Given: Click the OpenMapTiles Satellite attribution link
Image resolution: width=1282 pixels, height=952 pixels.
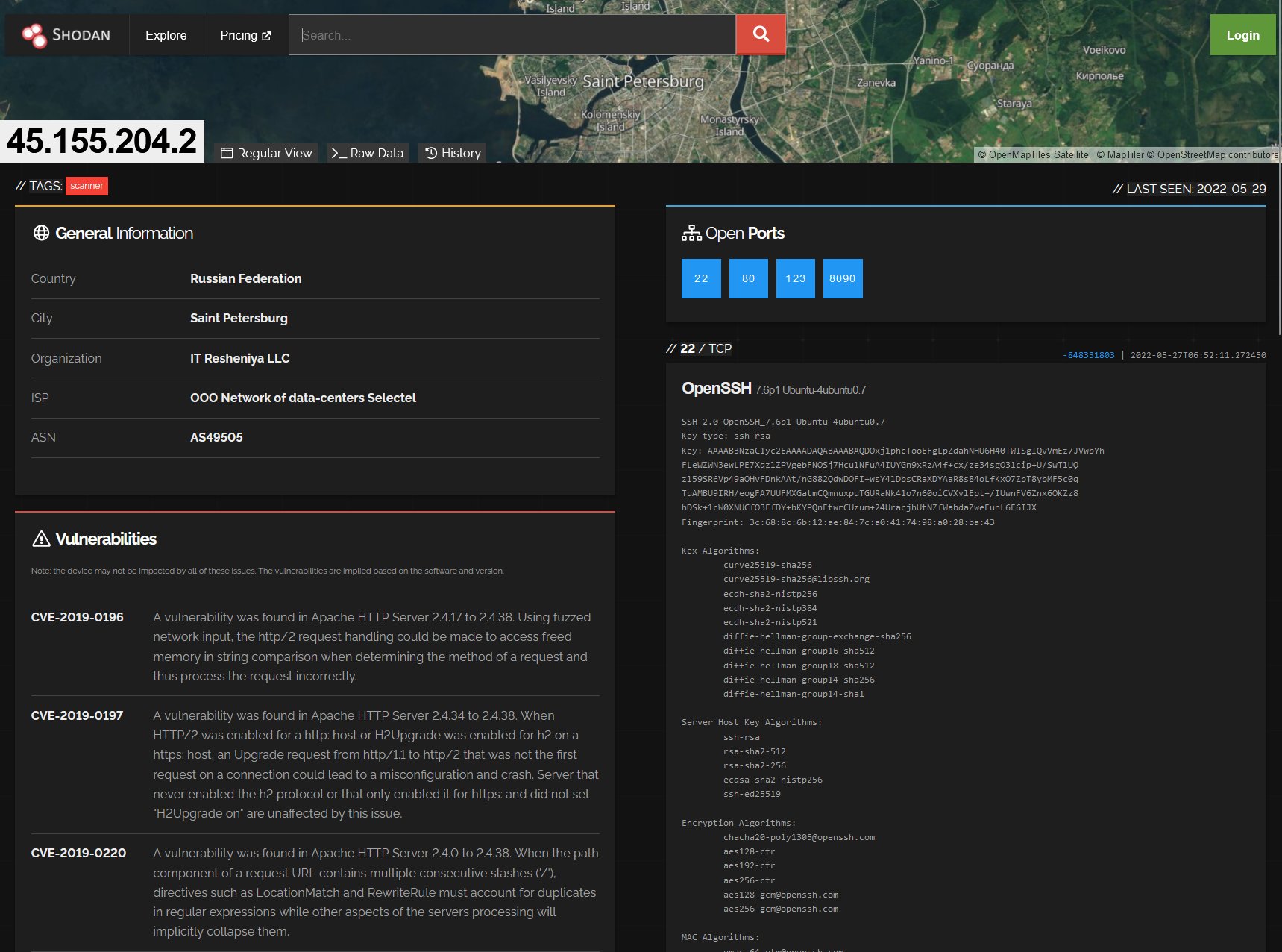Looking at the screenshot, I should click(1034, 154).
